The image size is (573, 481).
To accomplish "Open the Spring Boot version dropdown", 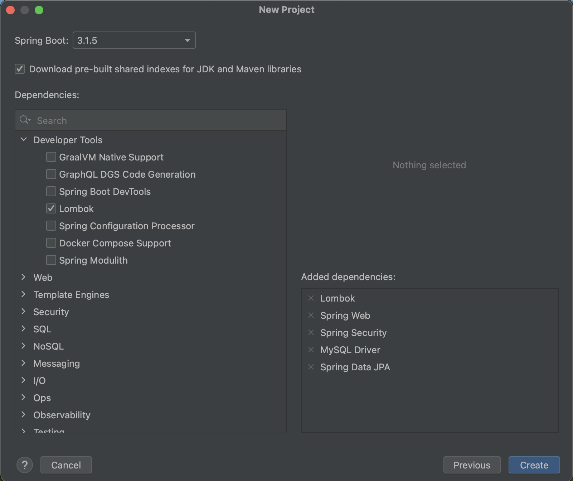I will coord(134,40).
